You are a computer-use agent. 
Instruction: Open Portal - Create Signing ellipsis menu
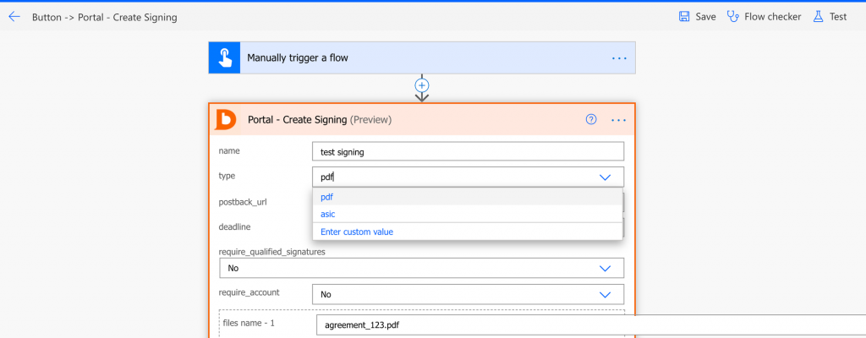tap(618, 120)
